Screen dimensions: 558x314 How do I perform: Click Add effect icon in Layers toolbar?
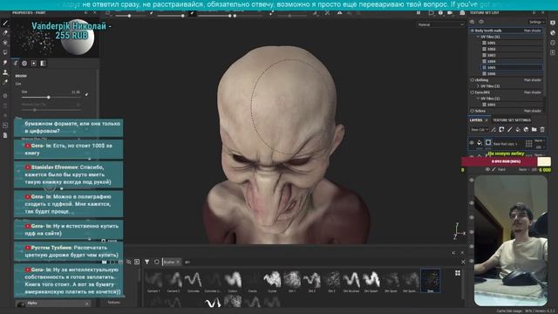493,130
